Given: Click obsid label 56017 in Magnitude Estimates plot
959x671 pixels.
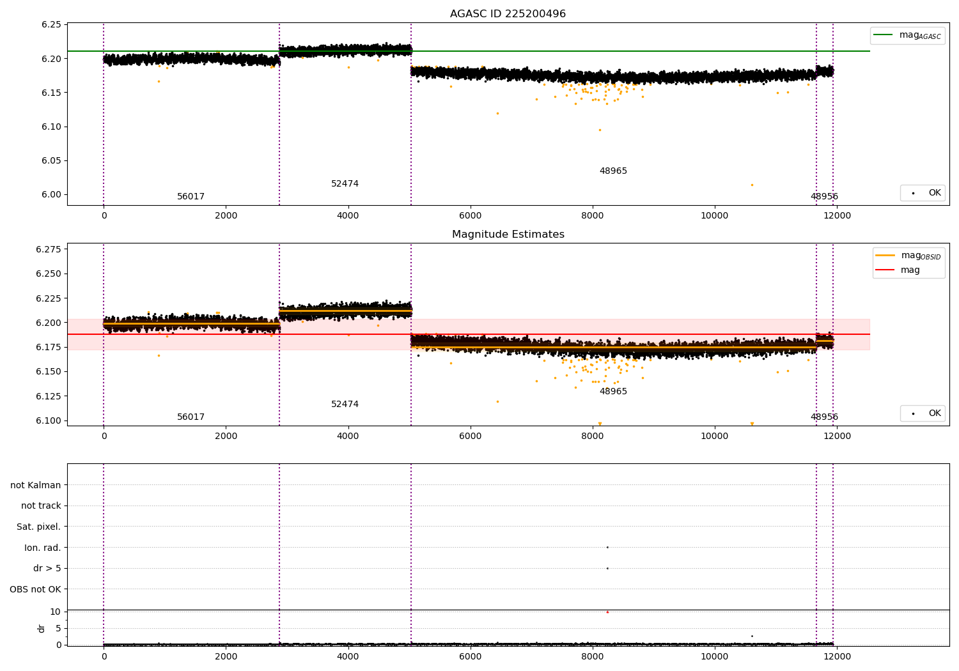Looking at the screenshot, I should 191,417.
